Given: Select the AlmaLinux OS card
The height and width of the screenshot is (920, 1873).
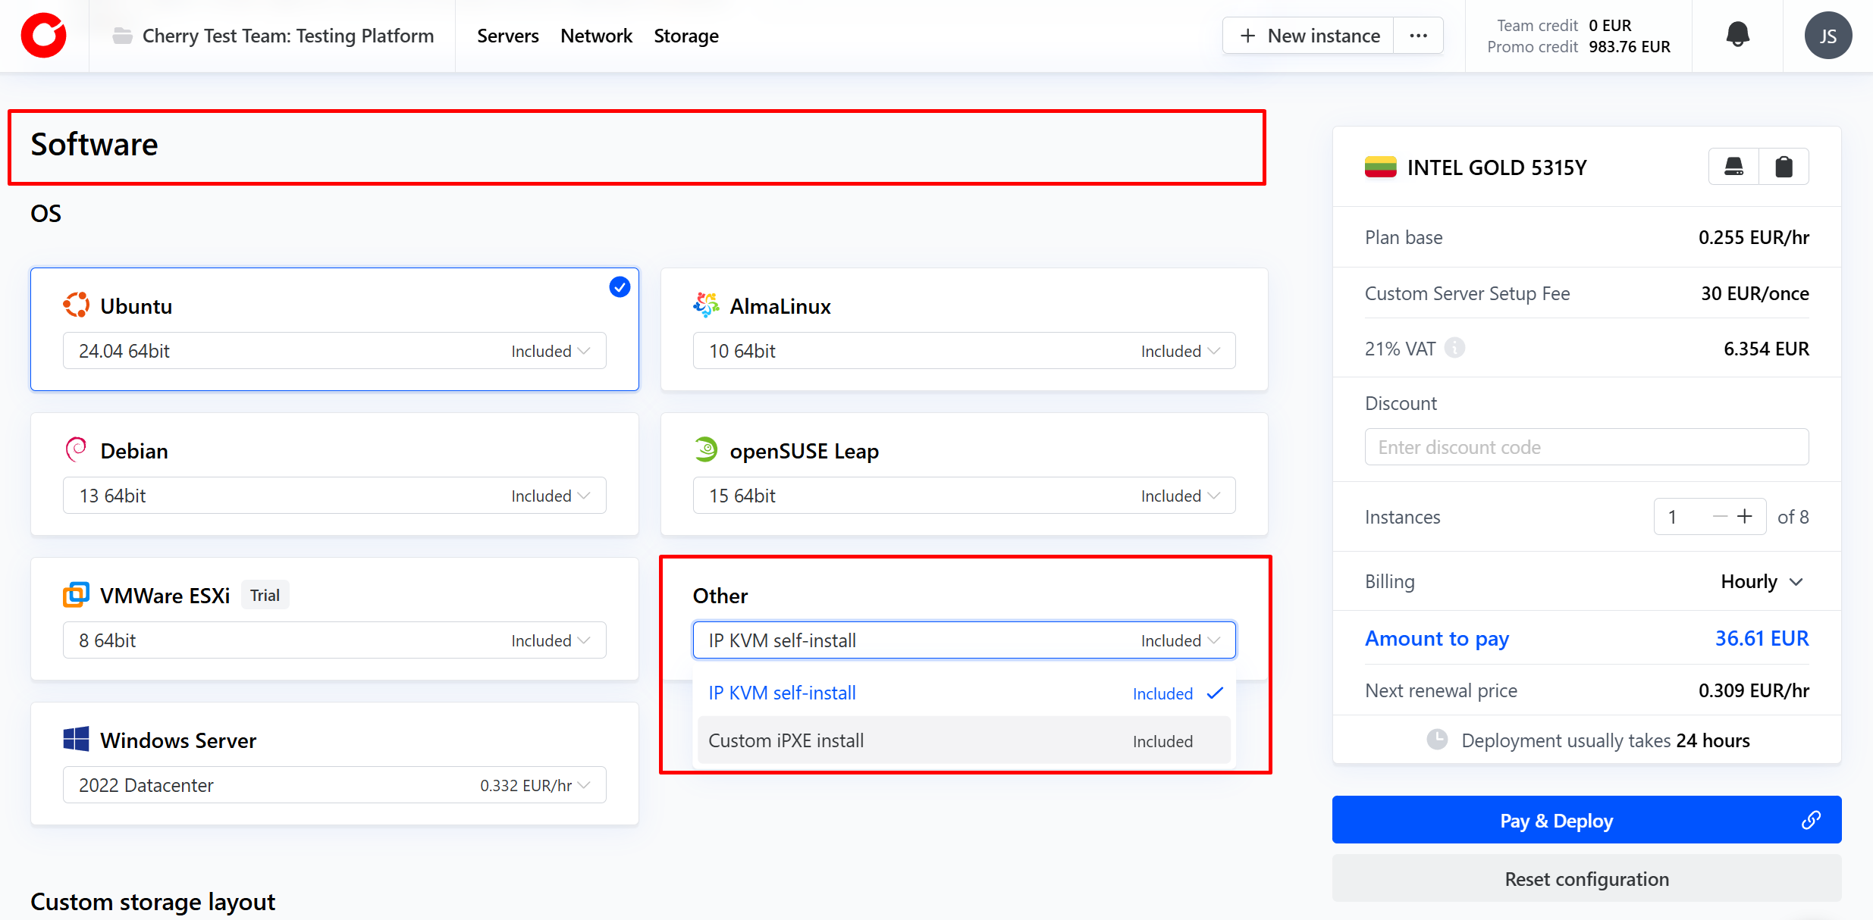Looking at the screenshot, I should (963, 306).
